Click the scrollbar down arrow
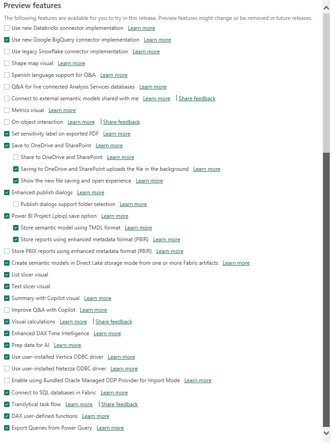 point(326,433)
